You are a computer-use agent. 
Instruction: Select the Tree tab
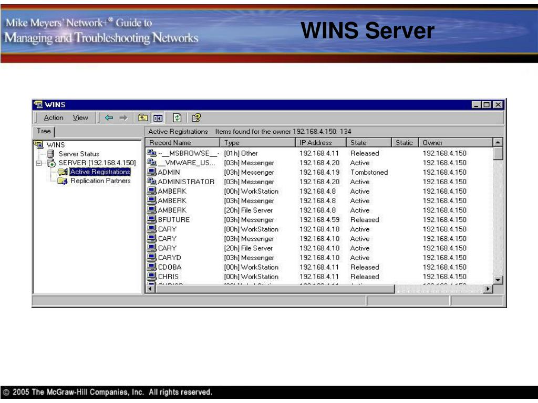tap(44, 131)
